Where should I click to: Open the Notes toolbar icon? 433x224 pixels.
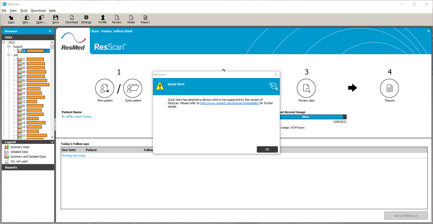coord(131,20)
